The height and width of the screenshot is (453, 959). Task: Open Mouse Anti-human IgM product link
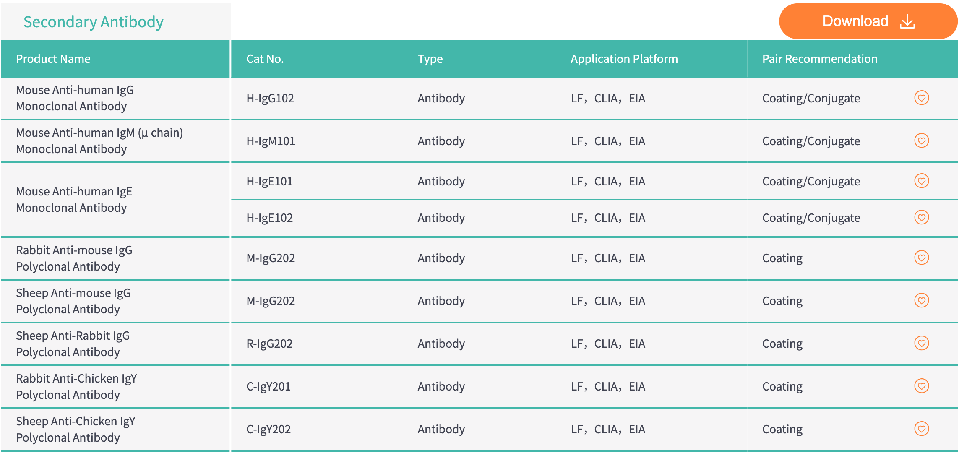(99, 141)
